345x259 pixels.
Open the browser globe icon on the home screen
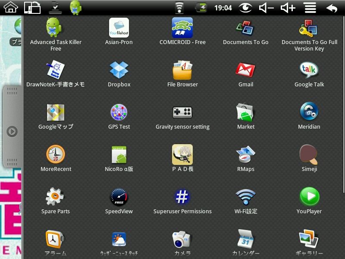pos(18,26)
